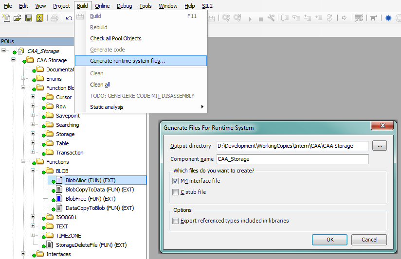Click the Save project floppy icon
401x259 pixels.
[28, 18]
